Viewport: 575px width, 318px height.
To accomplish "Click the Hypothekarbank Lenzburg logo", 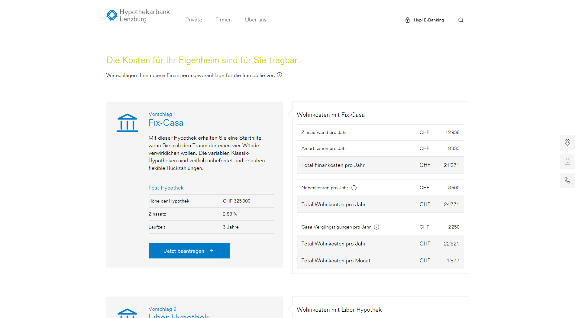I will pyautogui.click(x=138, y=15).
